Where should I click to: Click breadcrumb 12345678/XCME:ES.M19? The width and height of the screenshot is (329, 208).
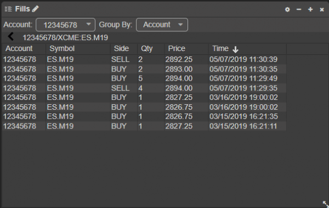tap(65, 38)
